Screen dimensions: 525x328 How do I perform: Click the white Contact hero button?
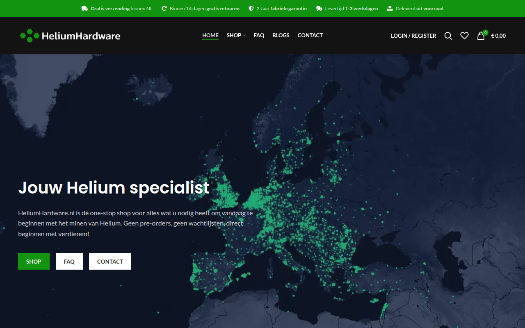tap(110, 262)
